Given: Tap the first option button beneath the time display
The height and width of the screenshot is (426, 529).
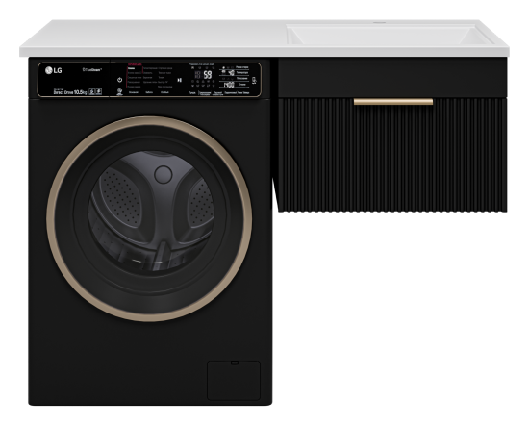Looking at the screenshot, I should pyautogui.click(x=192, y=92).
